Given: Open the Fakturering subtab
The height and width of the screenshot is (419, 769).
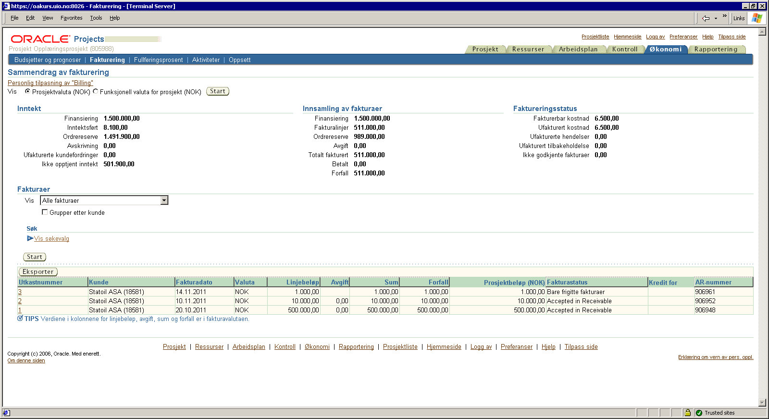Looking at the screenshot, I should (107, 60).
